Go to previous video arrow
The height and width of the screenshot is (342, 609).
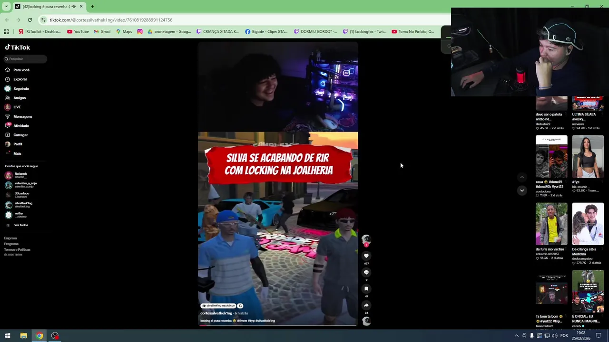(522, 177)
